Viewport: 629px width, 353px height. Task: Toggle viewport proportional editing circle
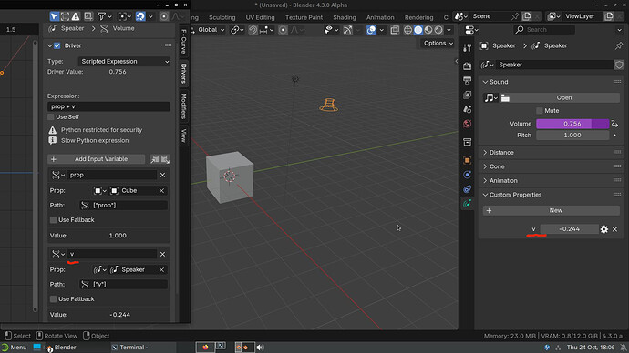pyautogui.click(x=283, y=30)
